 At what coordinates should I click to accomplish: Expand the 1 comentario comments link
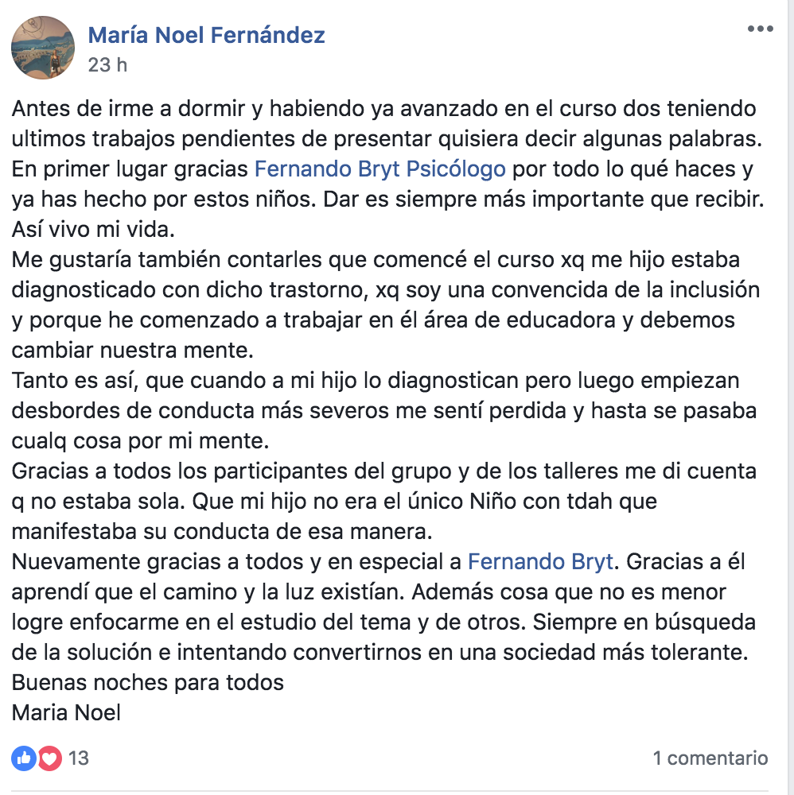[710, 758]
